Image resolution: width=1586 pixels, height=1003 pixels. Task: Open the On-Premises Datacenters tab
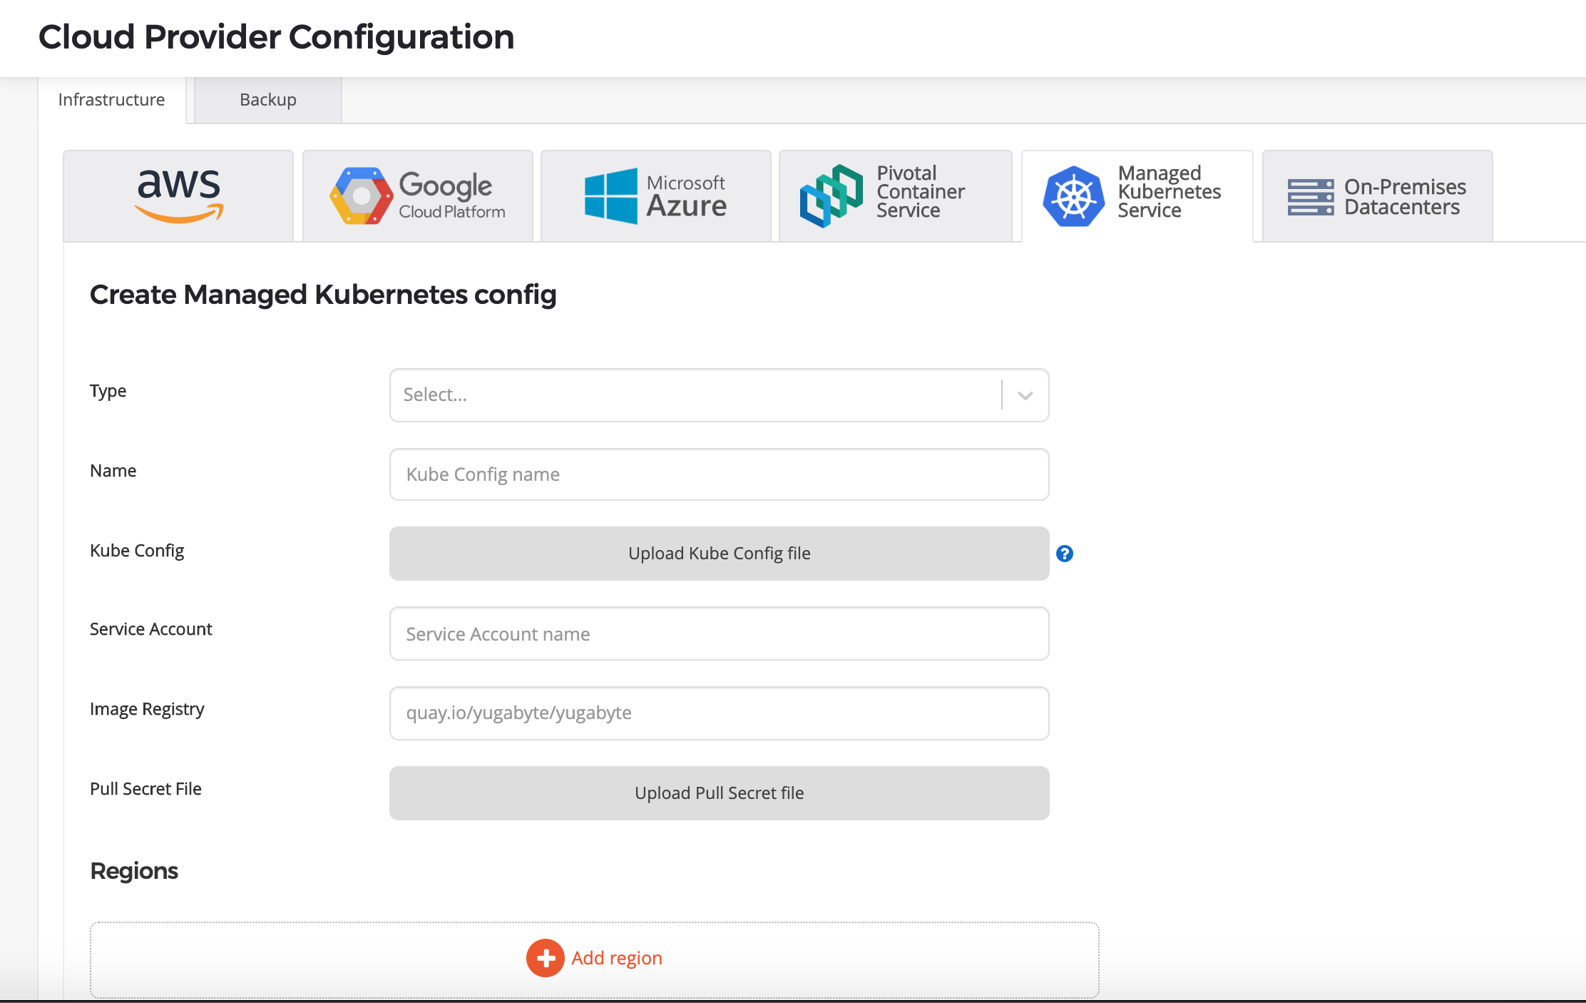(x=1378, y=195)
